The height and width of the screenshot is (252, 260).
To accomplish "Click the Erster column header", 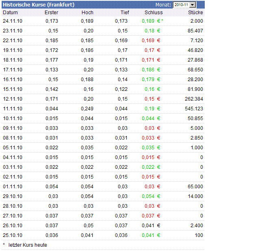I will (x=52, y=13).
